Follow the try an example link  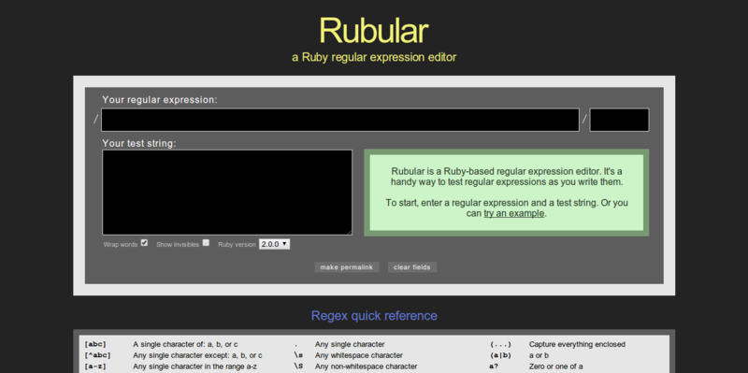point(513,213)
